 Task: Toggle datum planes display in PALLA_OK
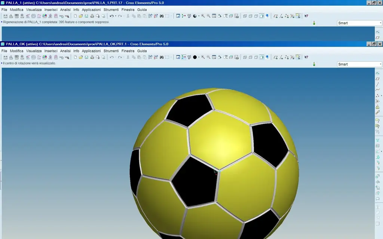coord(276,57)
